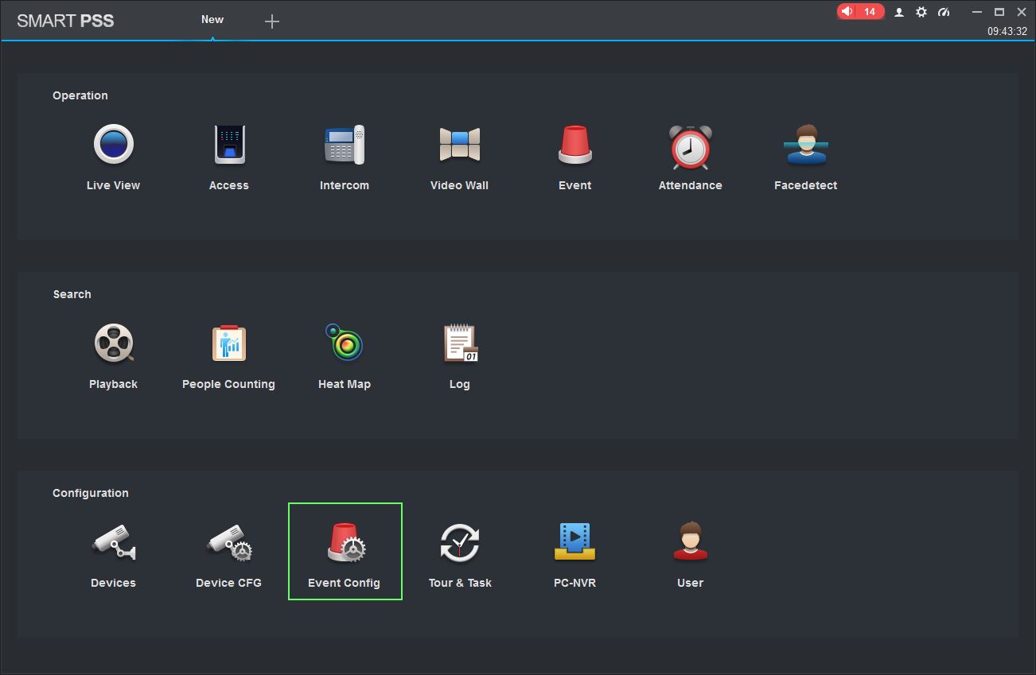Image resolution: width=1036 pixels, height=675 pixels.
Task: Click the Configuration section heading
Action: coord(91,493)
